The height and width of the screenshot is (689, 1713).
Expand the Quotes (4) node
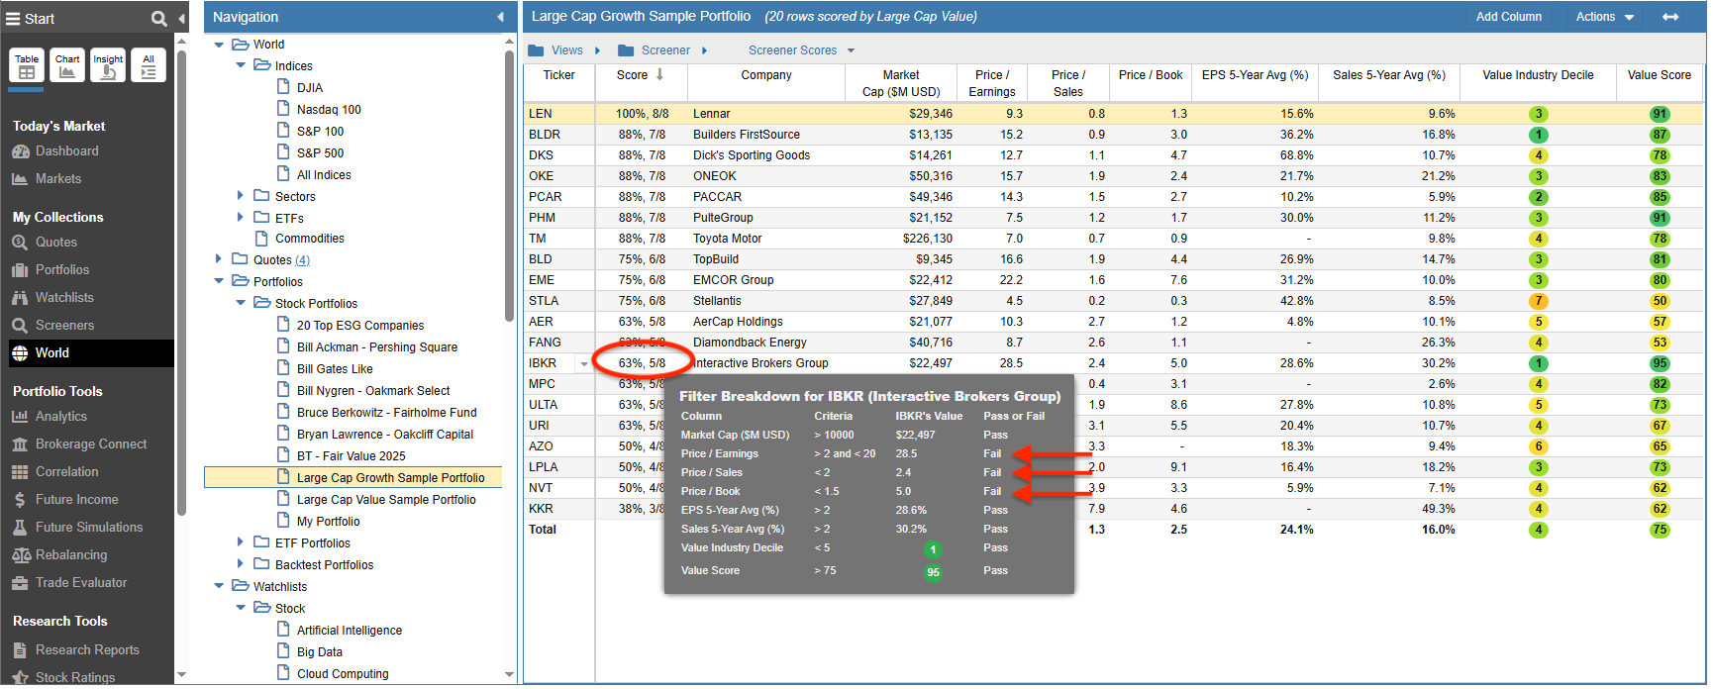219,259
